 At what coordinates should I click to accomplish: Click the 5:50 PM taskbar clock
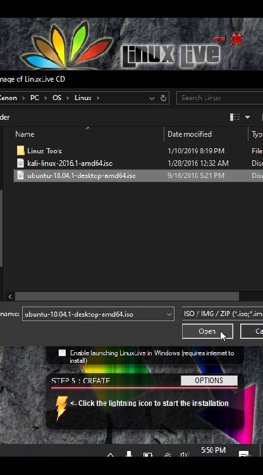point(214,450)
